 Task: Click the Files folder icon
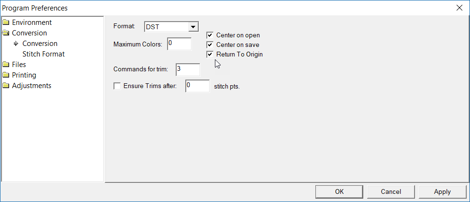point(6,65)
